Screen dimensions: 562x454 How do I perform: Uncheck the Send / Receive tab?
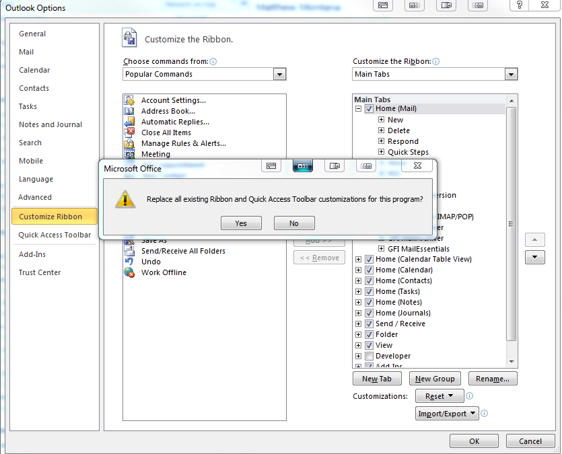(368, 324)
